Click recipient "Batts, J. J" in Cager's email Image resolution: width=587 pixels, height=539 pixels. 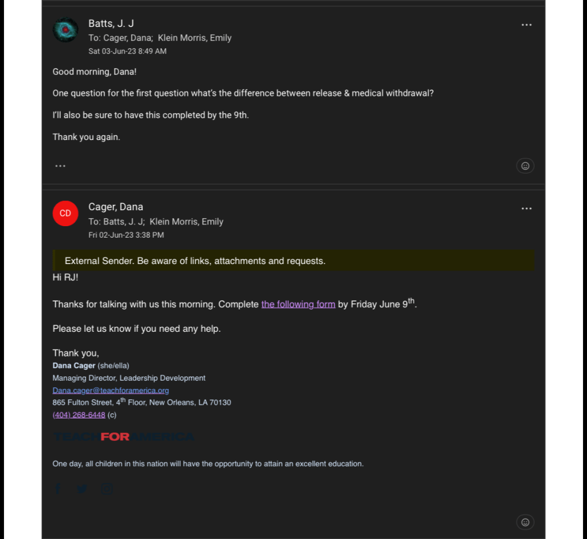123,222
